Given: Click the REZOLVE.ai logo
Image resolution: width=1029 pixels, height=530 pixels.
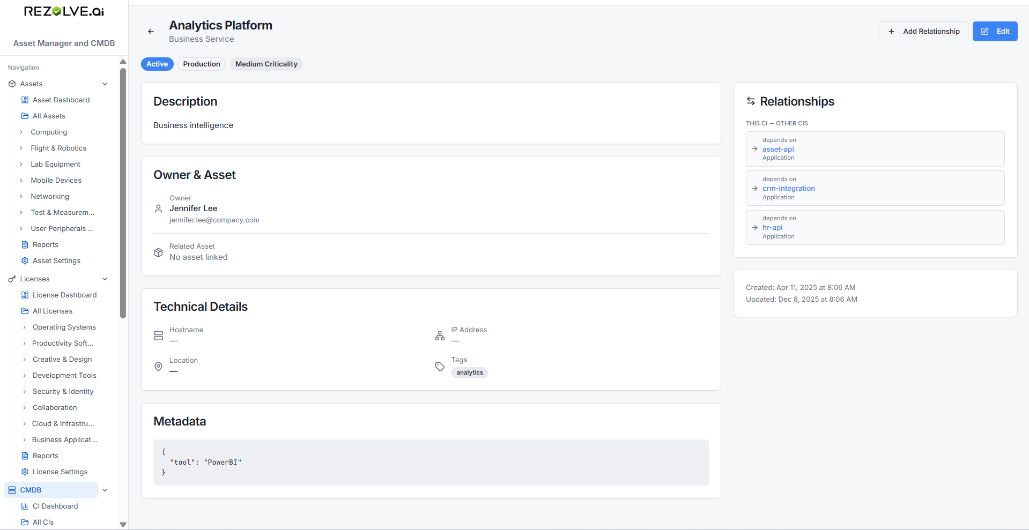Looking at the screenshot, I should click(64, 11).
